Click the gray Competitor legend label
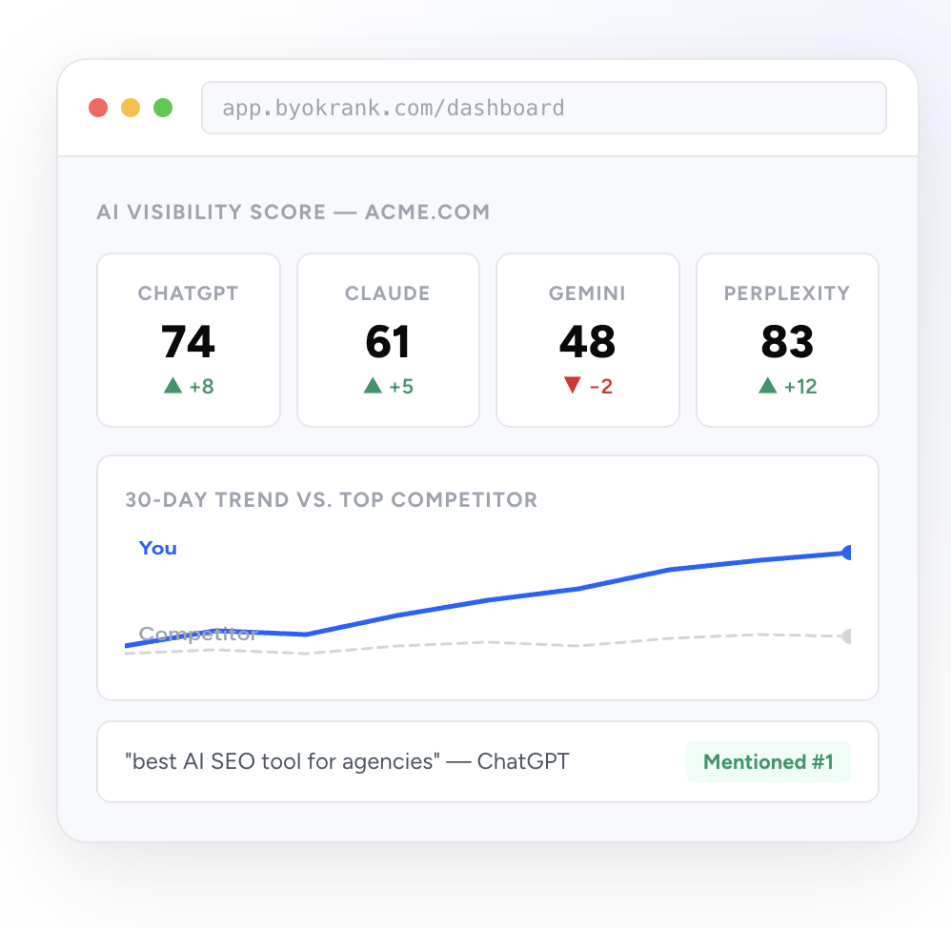This screenshot has width=951, height=928. coord(198,634)
